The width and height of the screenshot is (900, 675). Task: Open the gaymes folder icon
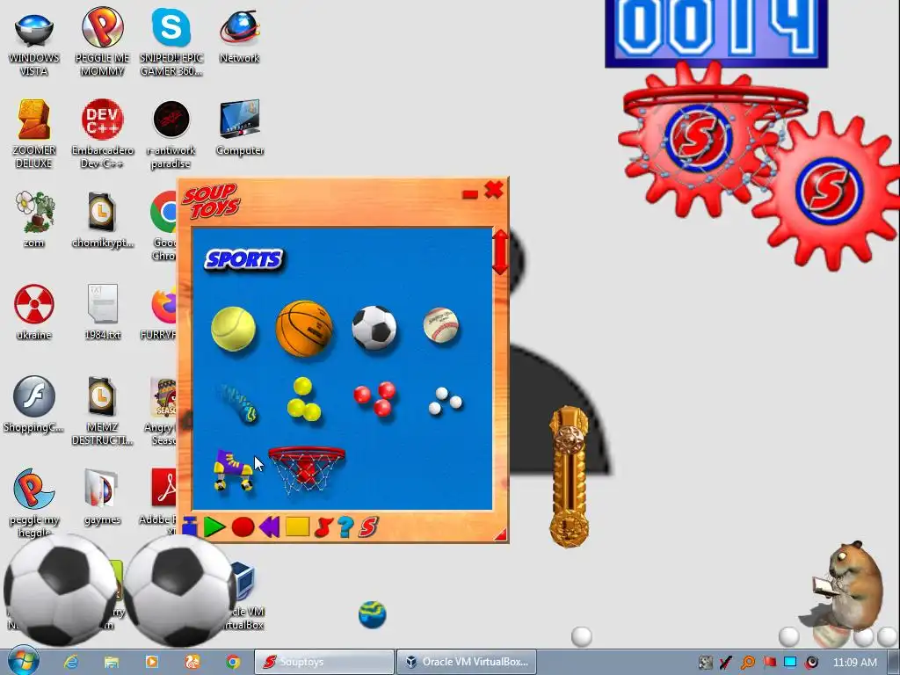(102, 497)
